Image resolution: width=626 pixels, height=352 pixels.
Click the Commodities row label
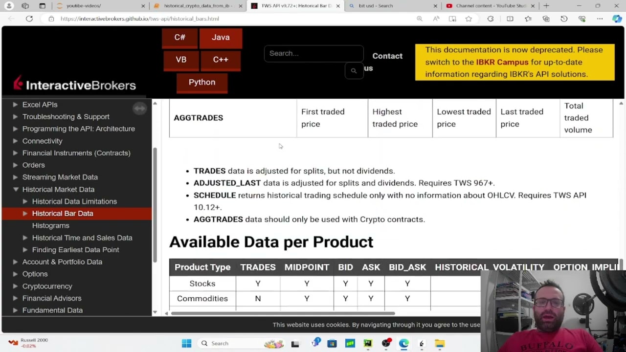click(x=202, y=299)
